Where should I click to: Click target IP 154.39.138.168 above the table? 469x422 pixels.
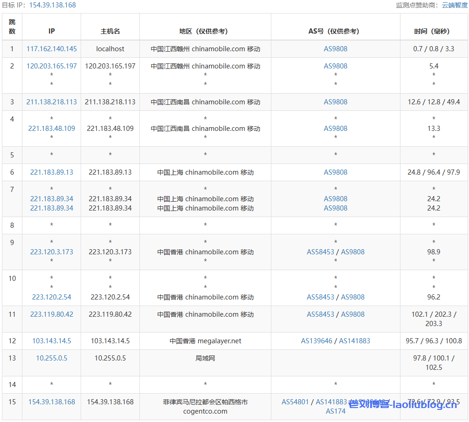pos(52,5)
